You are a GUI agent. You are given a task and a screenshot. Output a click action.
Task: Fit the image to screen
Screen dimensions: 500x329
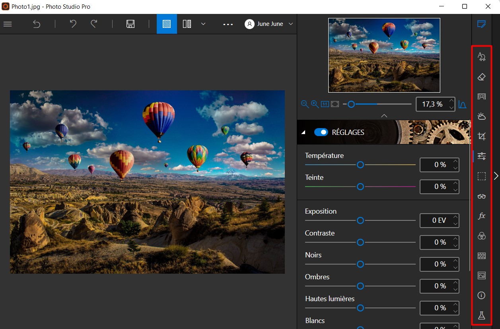pyautogui.click(x=335, y=104)
